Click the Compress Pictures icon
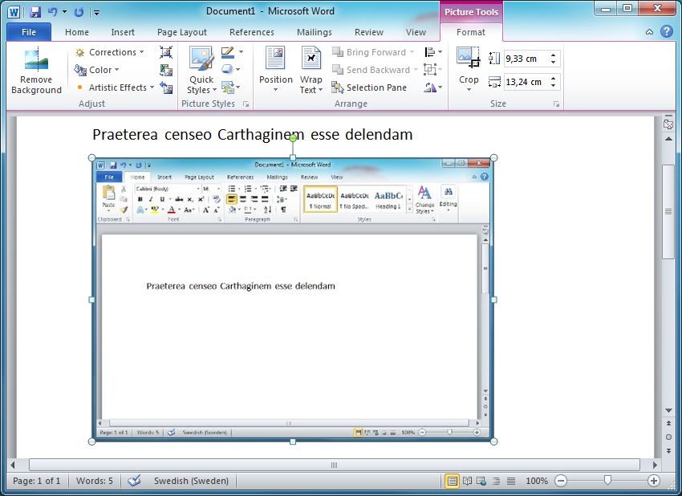The width and height of the screenshot is (682, 496). 166,52
